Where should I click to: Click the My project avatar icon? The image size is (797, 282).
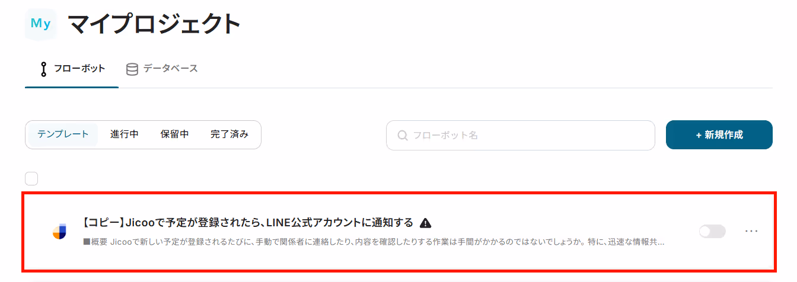tap(41, 24)
